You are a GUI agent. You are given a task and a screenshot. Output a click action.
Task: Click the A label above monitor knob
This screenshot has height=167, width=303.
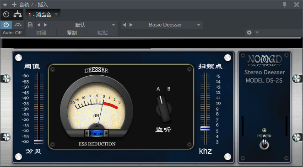[x=158, y=89]
